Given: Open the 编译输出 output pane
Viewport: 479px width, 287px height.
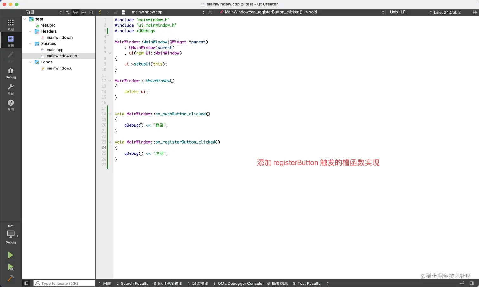Looking at the screenshot, I should (198, 283).
